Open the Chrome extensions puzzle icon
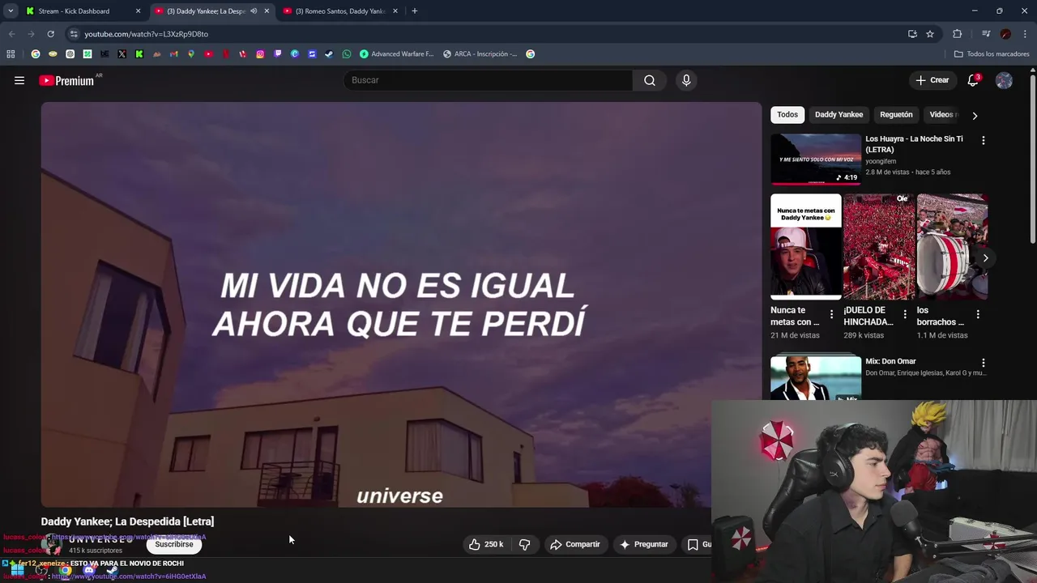The height and width of the screenshot is (583, 1037). [x=958, y=34]
